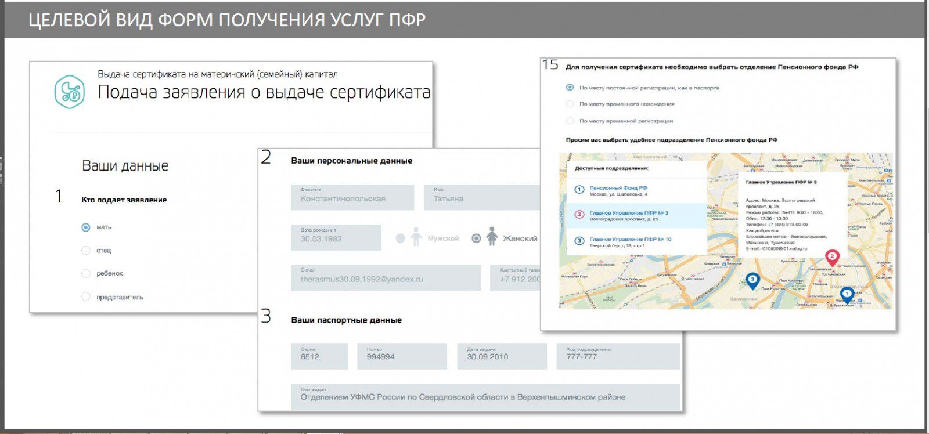Click the 'Ваши данные' heading
The width and height of the screenshot is (929, 434).
[125, 166]
